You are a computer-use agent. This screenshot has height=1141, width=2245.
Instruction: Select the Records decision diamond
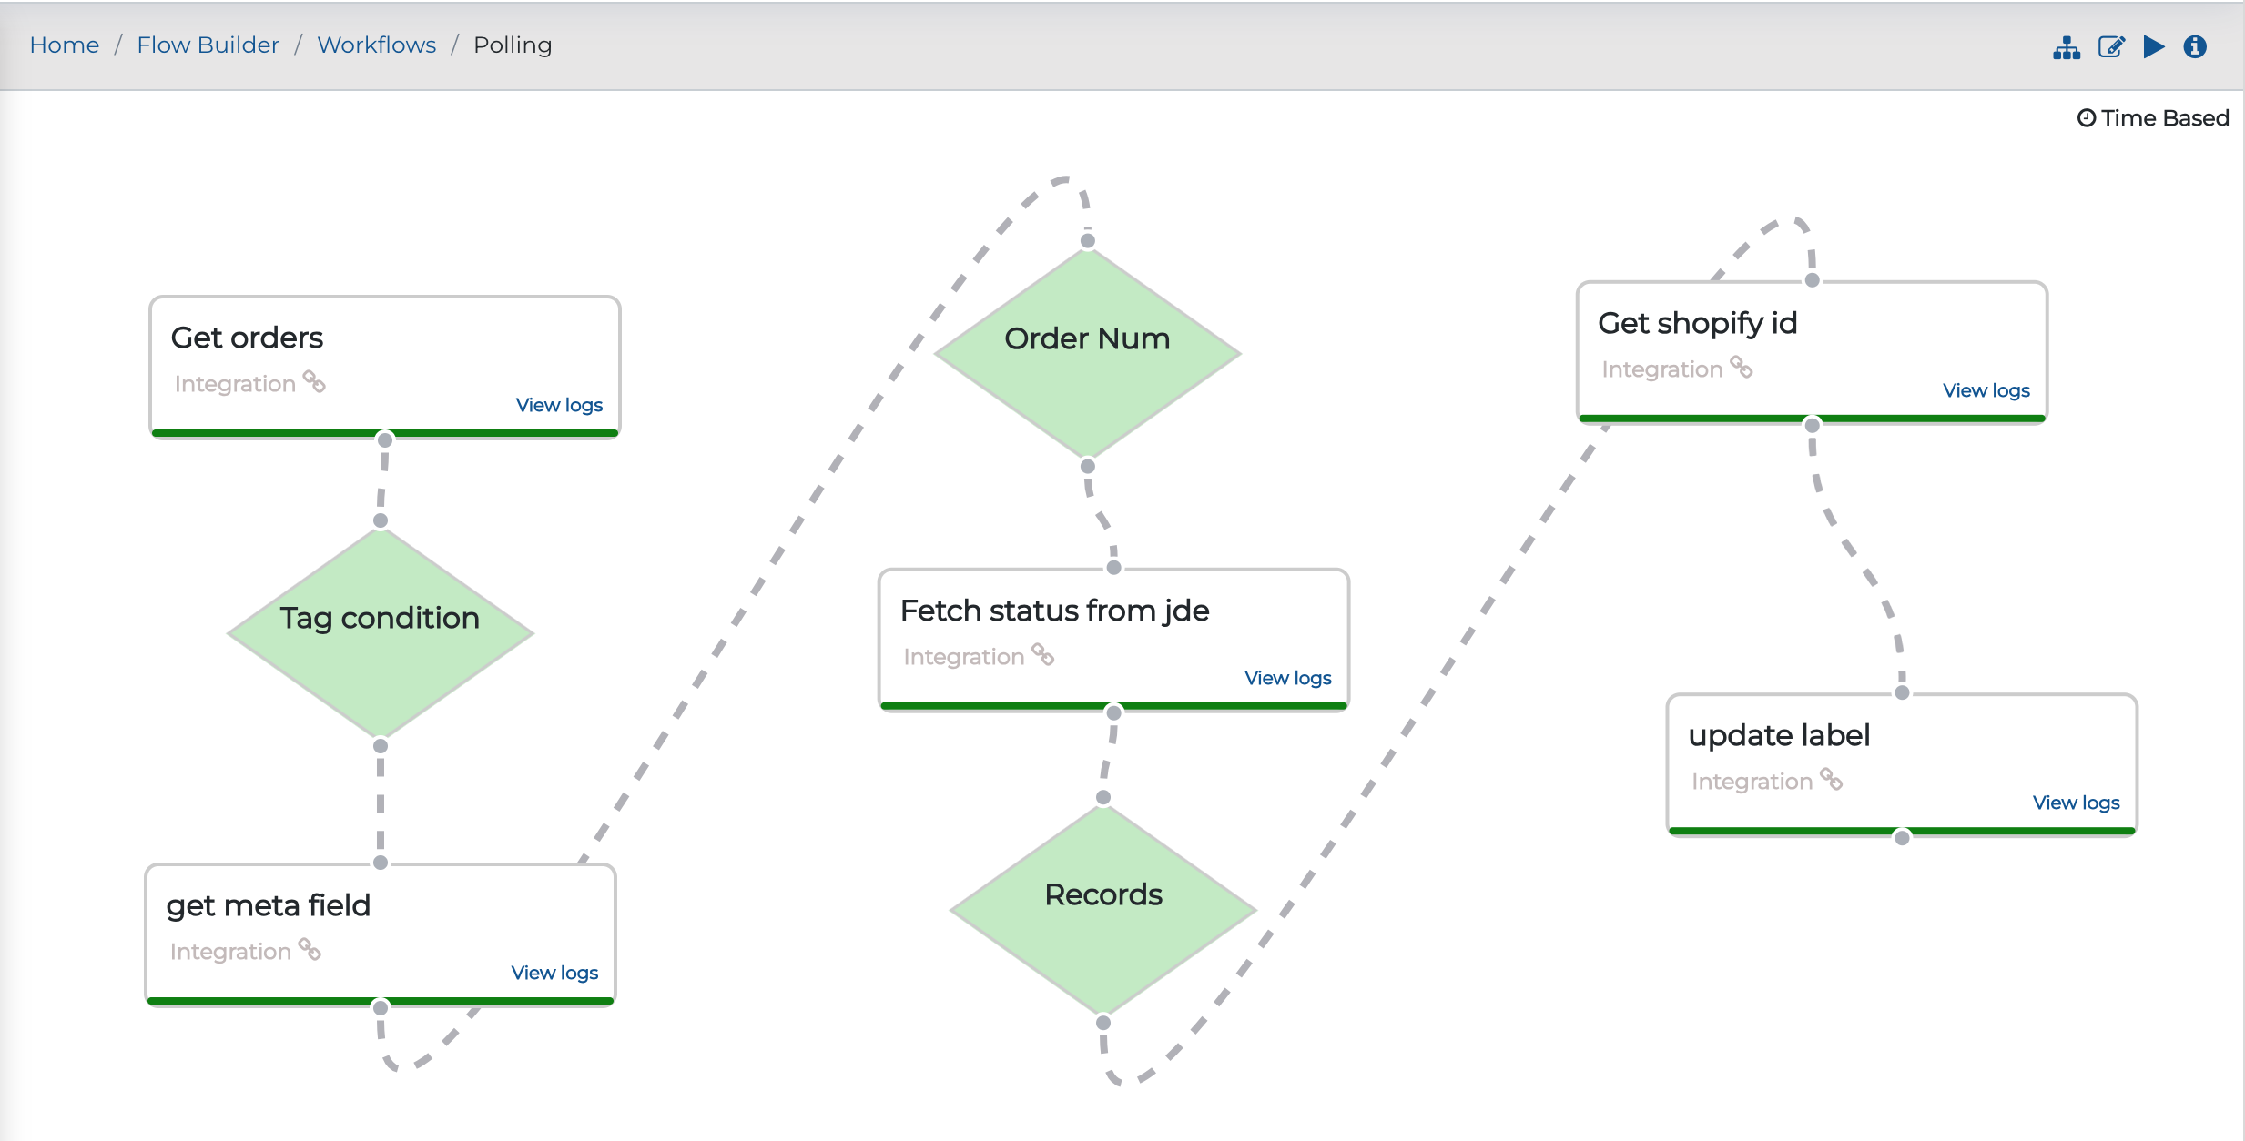click(x=1103, y=909)
